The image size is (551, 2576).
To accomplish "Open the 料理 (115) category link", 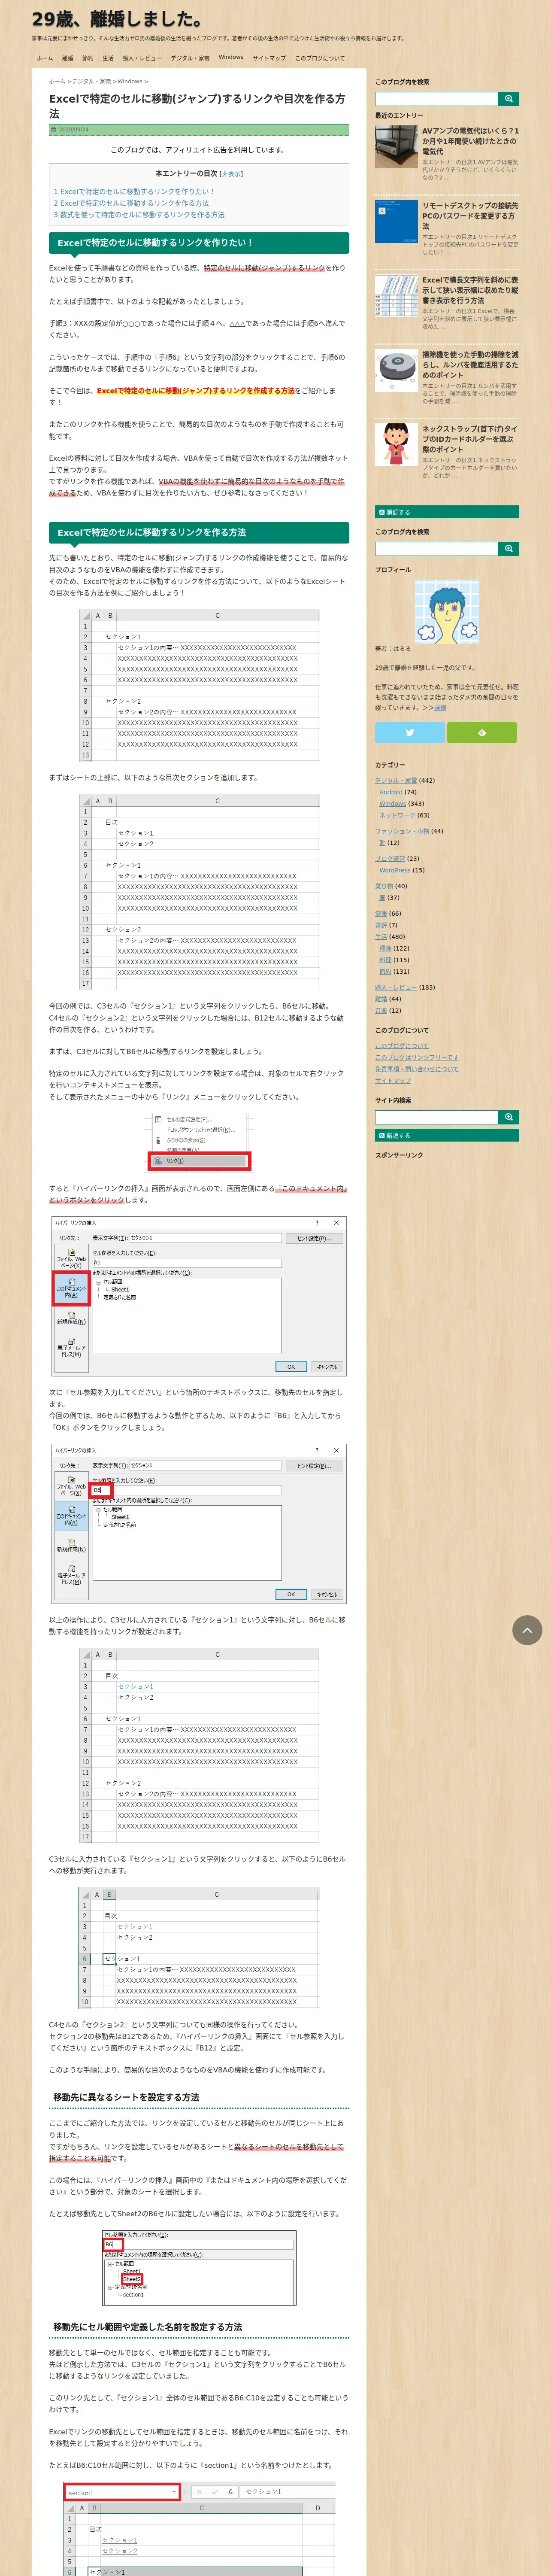I will click(385, 960).
